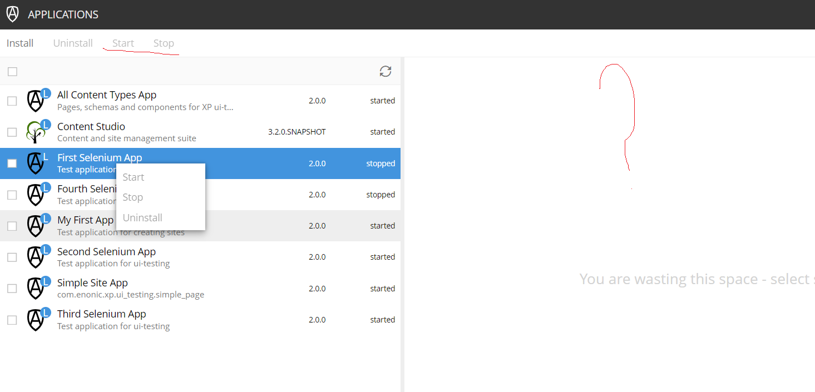Select the Third Selenium App name

click(101, 314)
